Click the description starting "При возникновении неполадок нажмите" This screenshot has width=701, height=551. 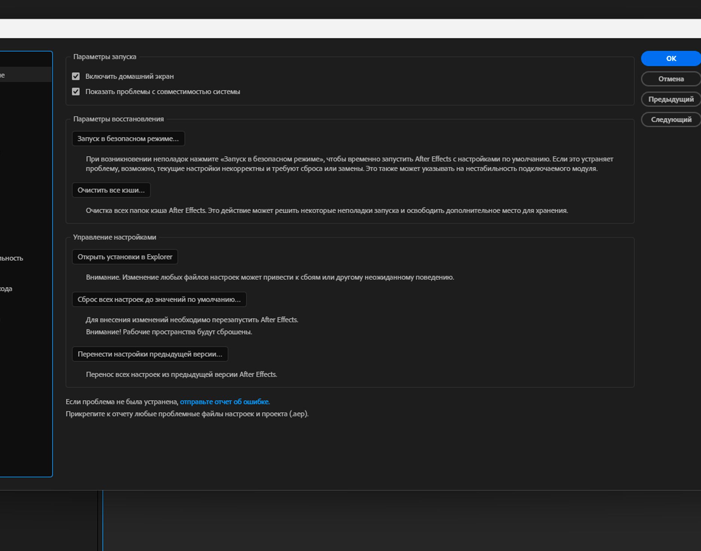(x=350, y=164)
